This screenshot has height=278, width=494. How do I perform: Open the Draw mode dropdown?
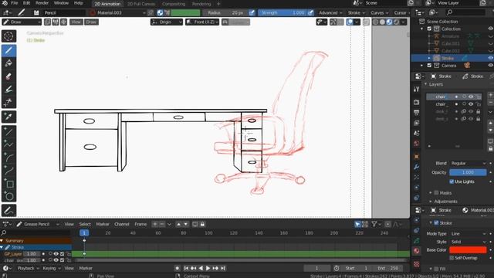pos(22,22)
